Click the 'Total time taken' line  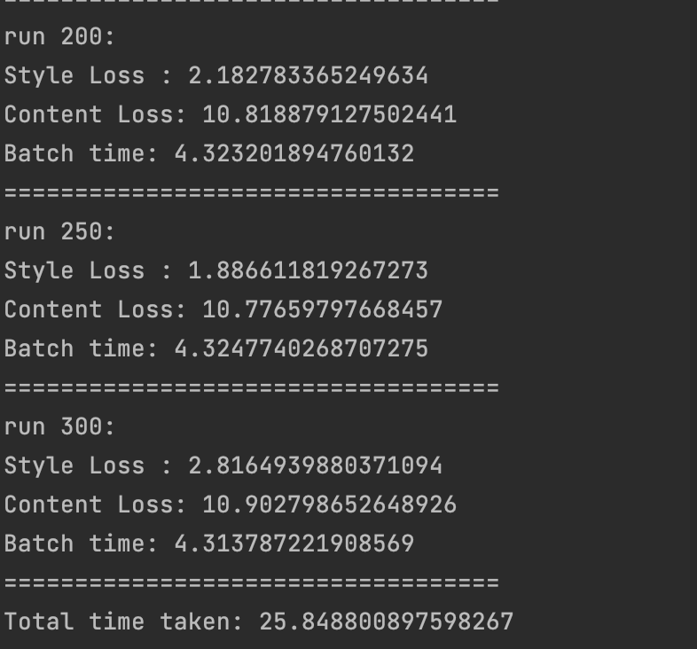[259, 622]
